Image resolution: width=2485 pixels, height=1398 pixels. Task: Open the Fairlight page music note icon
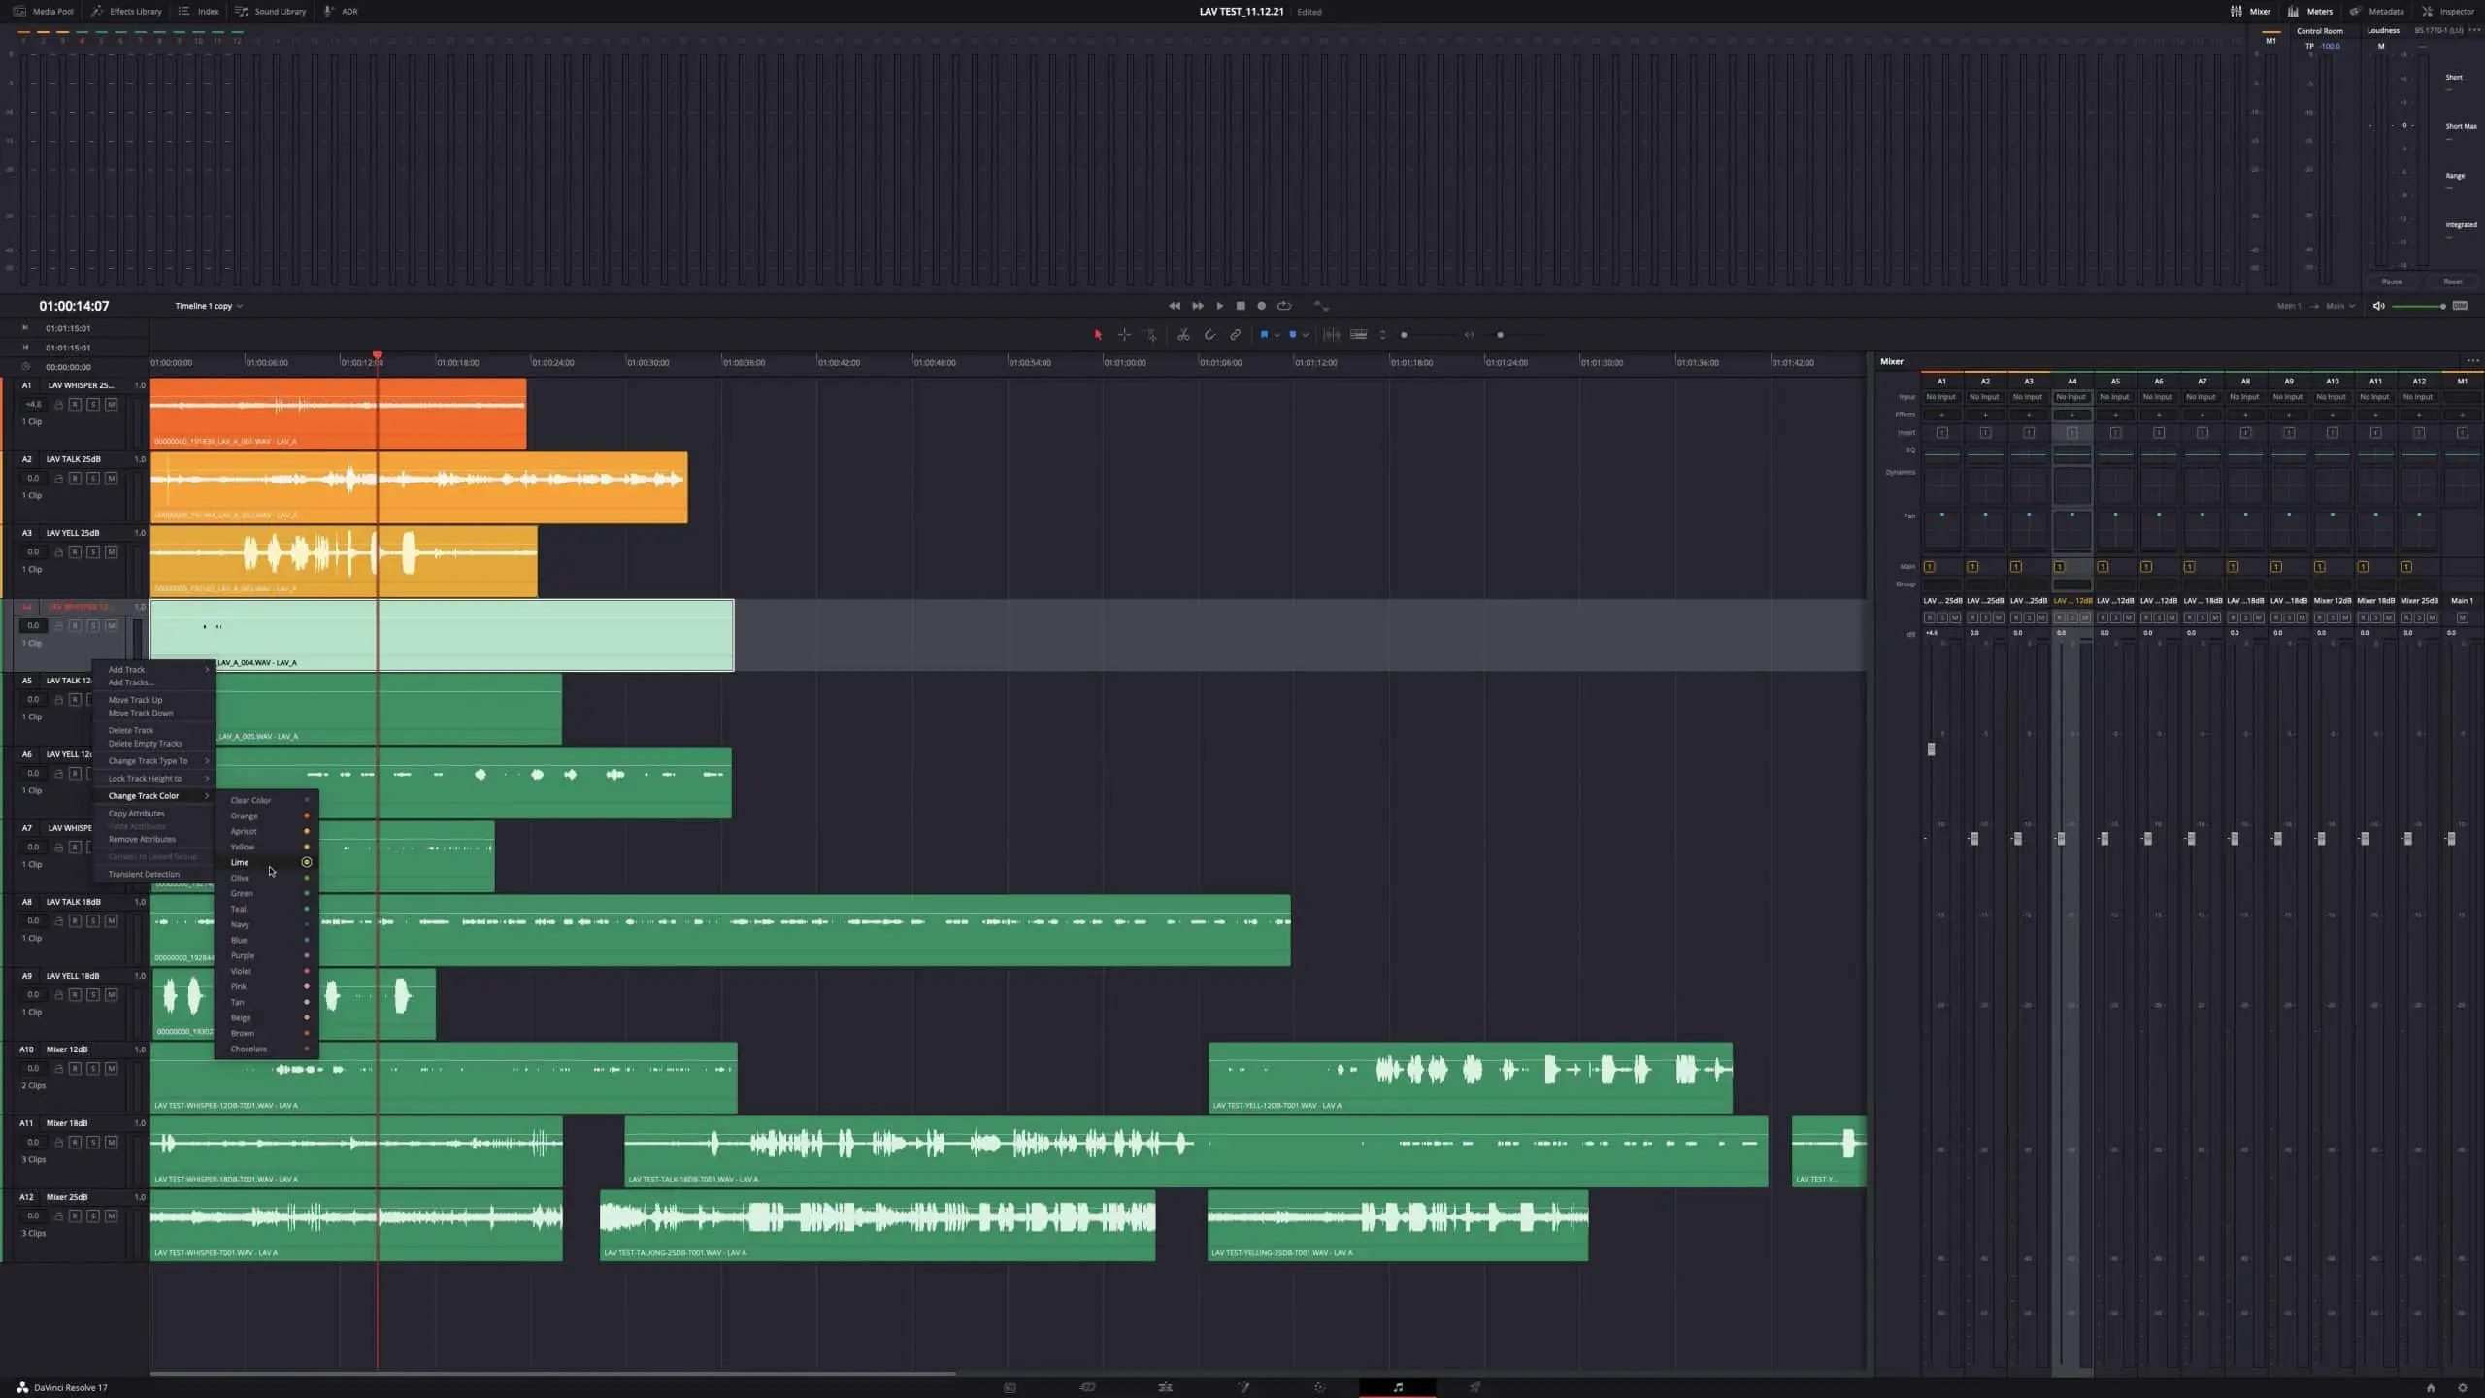tap(1398, 1387)
